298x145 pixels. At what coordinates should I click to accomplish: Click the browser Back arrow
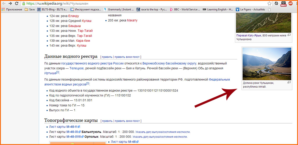pyautogui.click(x=4, y=3)
